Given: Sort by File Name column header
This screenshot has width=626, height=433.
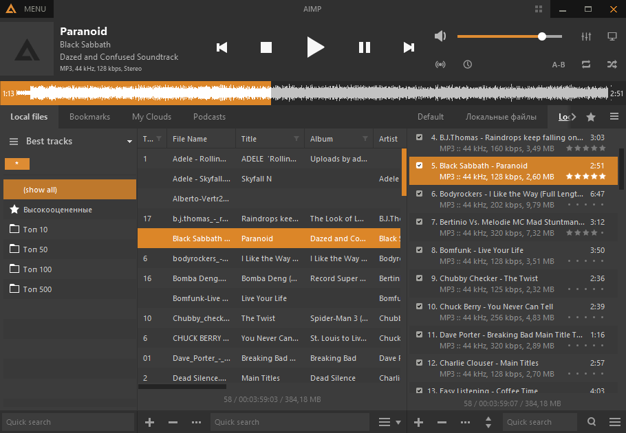Looking at the screenshot, I should pos(201,139).
